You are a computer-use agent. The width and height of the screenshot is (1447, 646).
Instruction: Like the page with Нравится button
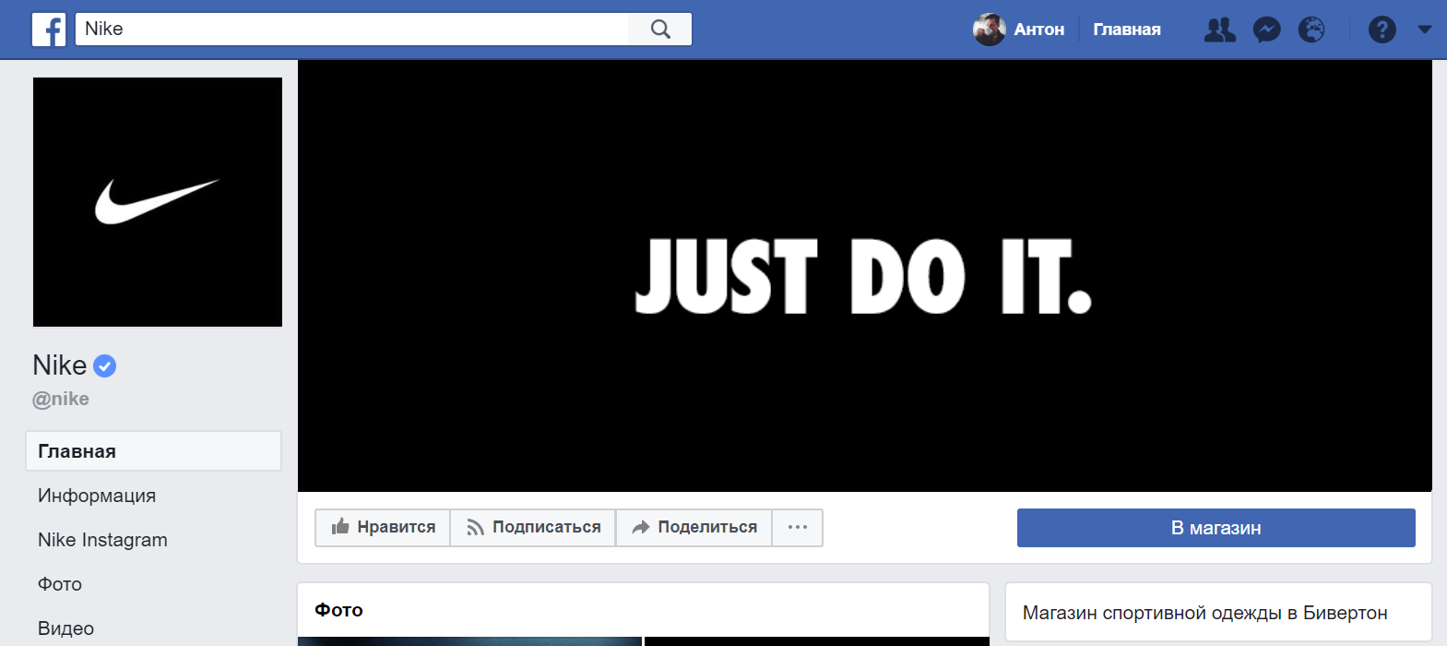point(383,528)
